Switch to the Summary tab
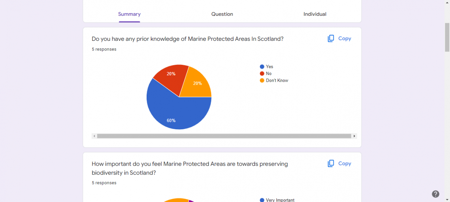 tap(129, 14)
